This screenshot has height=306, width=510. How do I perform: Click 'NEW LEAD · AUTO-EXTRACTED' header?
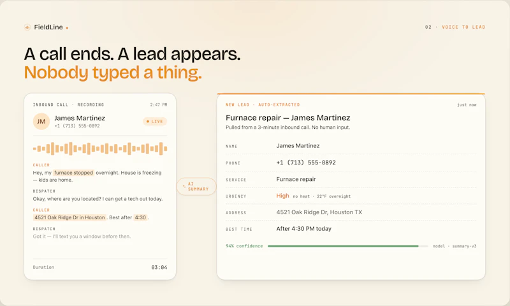263,105
